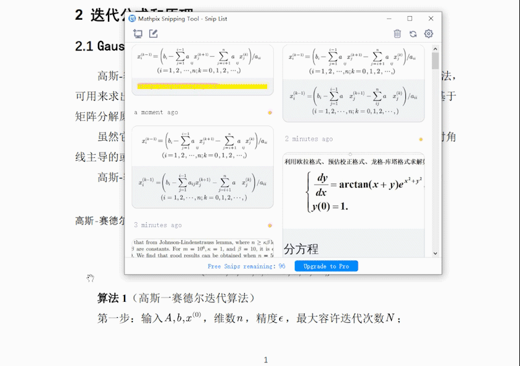Select the snip card dated 3 minutes ago
The width and height of the screenshot is (520, 366).
click(202, 167)
